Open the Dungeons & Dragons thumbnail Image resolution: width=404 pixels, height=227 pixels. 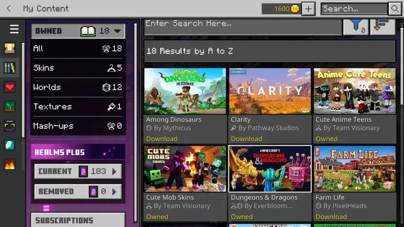click(x=270, y=169)
